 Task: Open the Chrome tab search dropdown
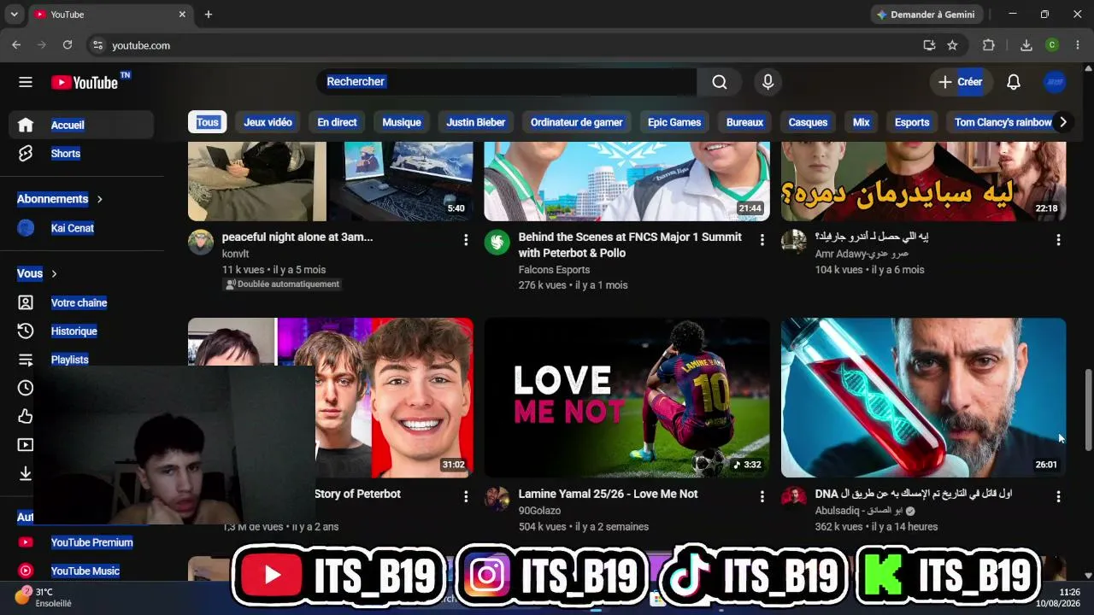14,15
